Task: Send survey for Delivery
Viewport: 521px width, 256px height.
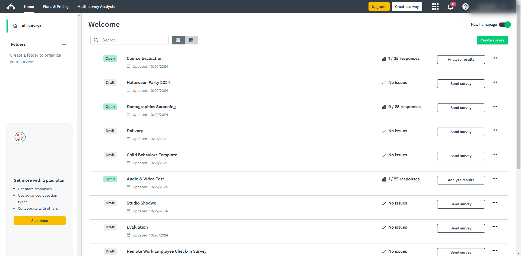Action: pyautogui.click(x=461, y=132)
